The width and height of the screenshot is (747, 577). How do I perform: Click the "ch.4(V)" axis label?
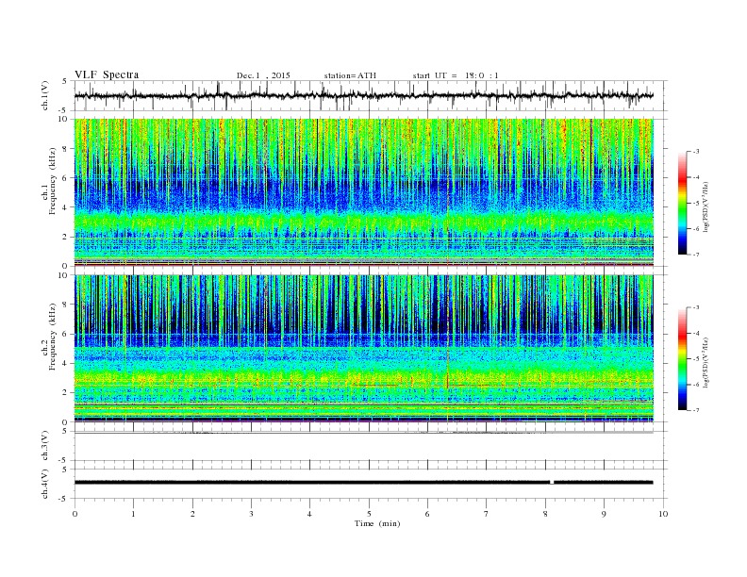45,484
